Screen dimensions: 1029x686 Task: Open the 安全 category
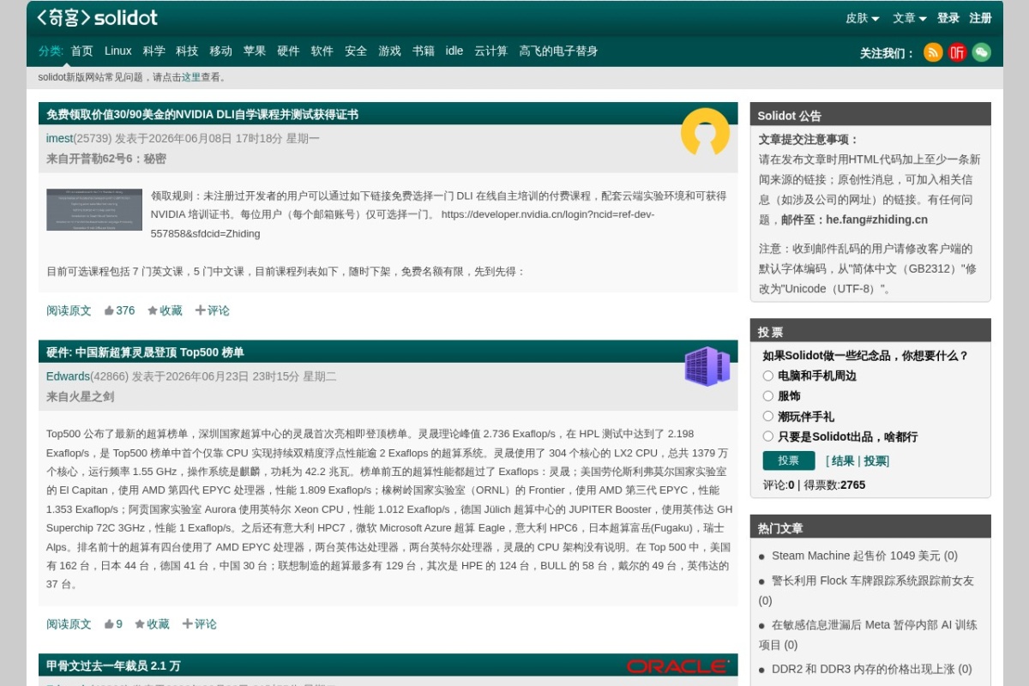[x=356, y=51]
